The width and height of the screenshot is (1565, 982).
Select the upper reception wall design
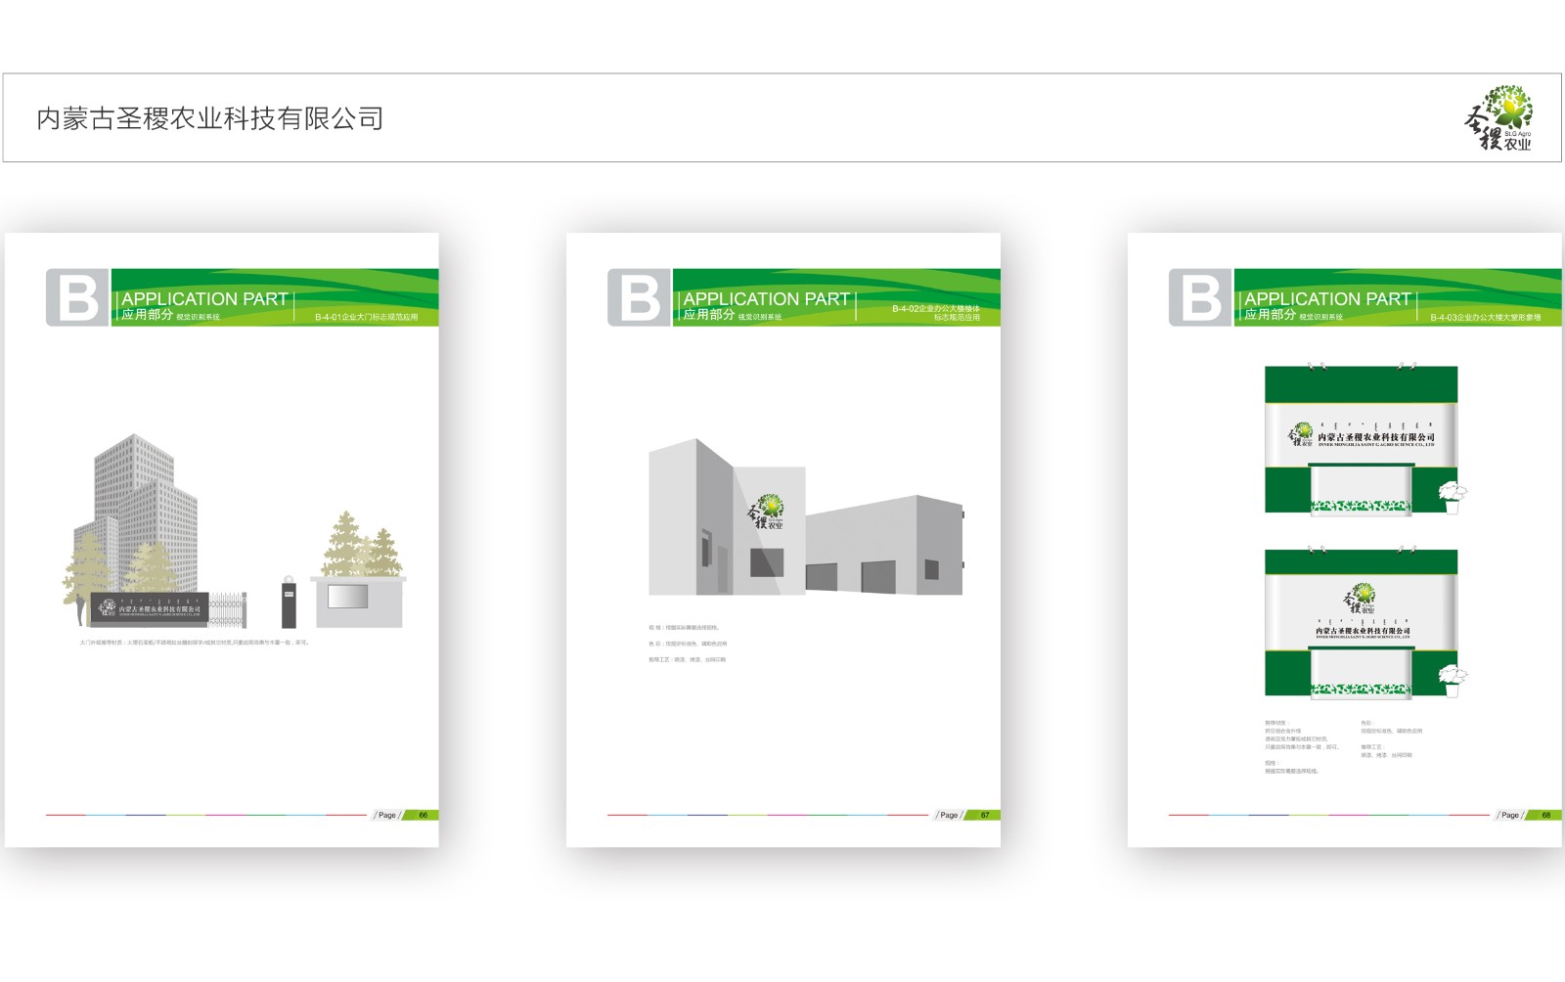coord(1361,440)
